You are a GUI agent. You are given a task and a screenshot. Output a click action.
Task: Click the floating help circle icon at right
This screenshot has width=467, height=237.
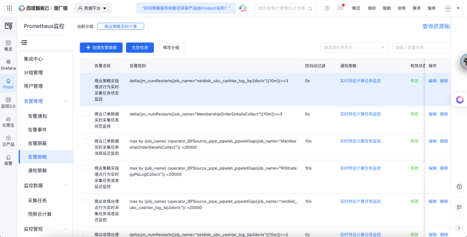(459, 187)
